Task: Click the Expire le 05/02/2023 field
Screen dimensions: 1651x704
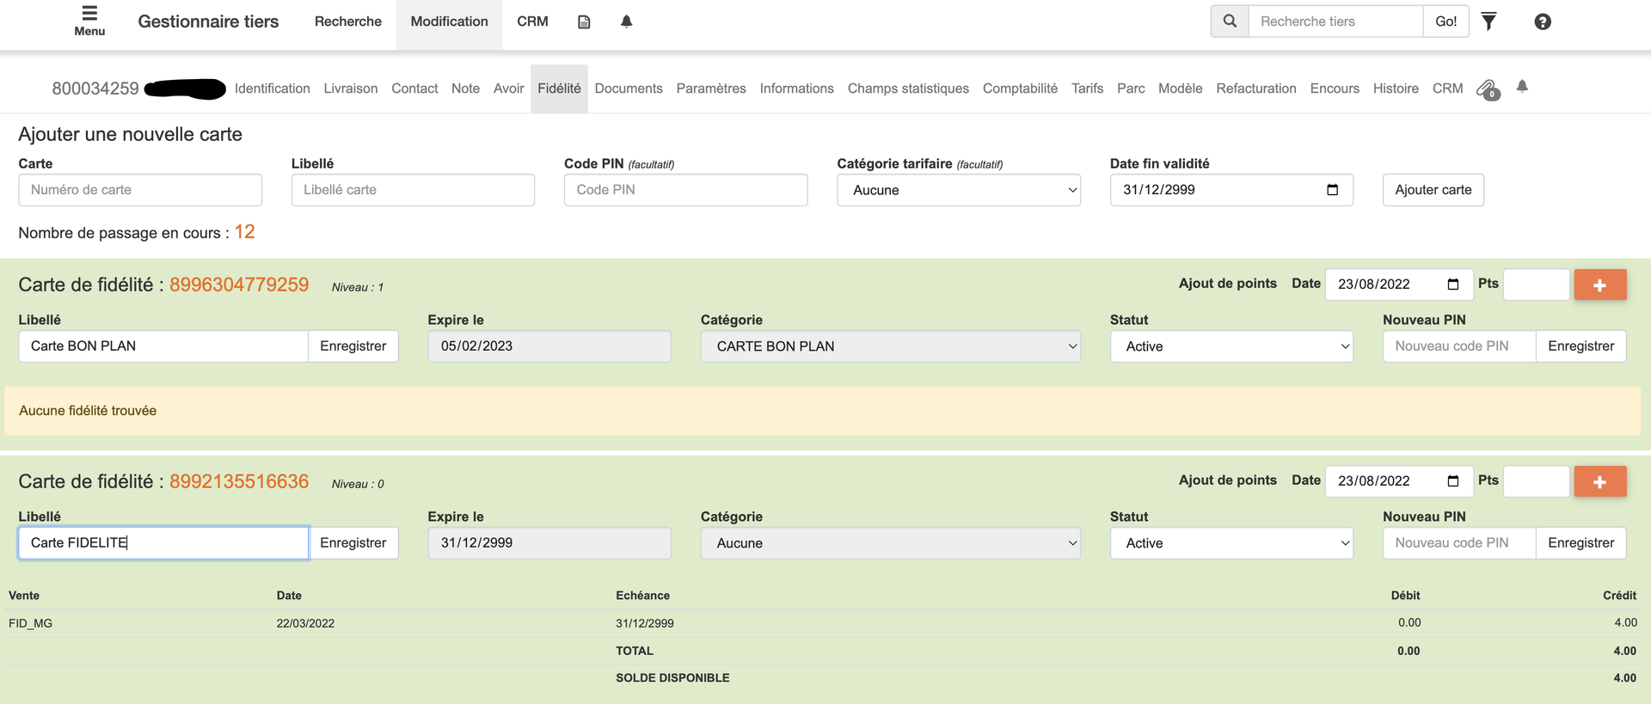Action: click(x=549, y=346)
